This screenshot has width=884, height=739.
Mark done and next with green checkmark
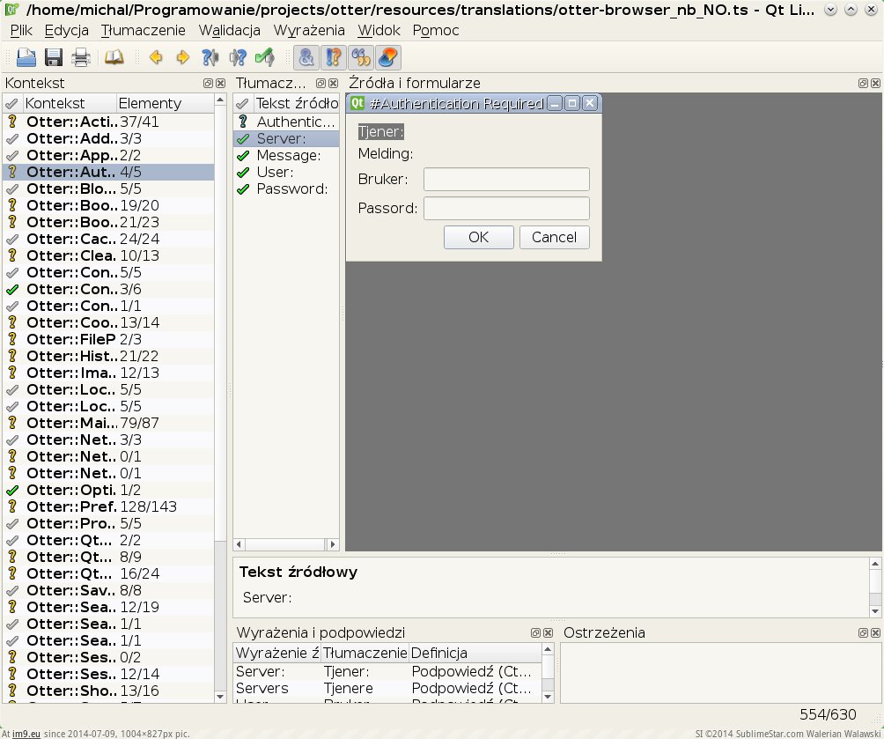coord(264,58)
